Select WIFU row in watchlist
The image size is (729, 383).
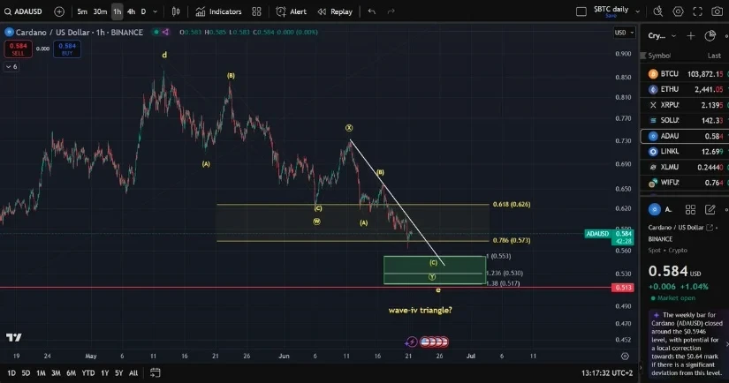pos(685,183)
